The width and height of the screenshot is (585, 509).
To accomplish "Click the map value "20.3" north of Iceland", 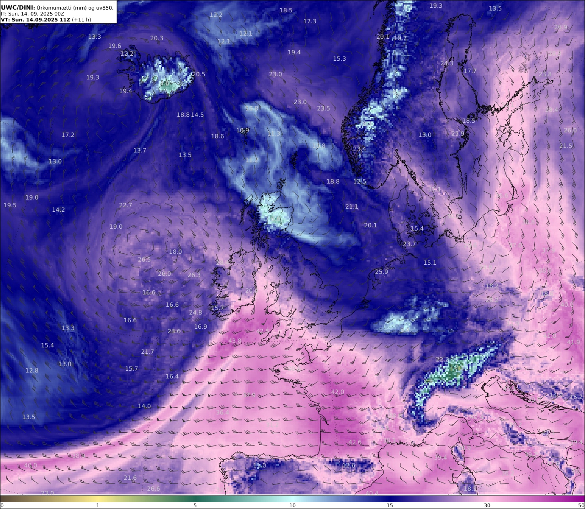I will tap(157, 38).
